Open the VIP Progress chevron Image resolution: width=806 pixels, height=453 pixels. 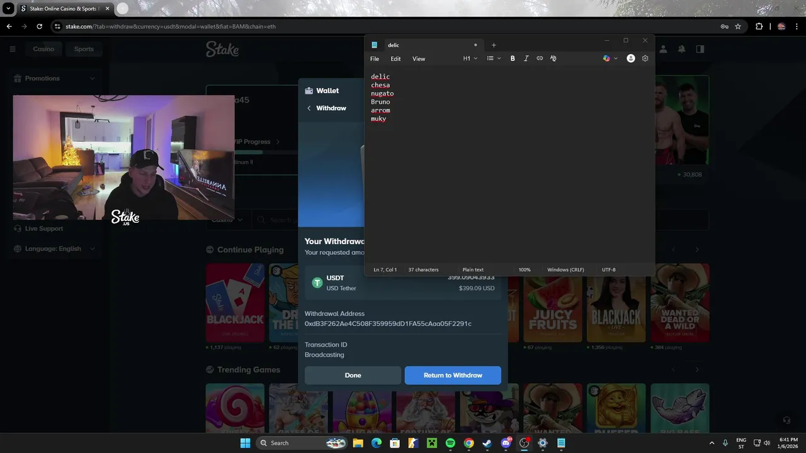click(278, 142)
